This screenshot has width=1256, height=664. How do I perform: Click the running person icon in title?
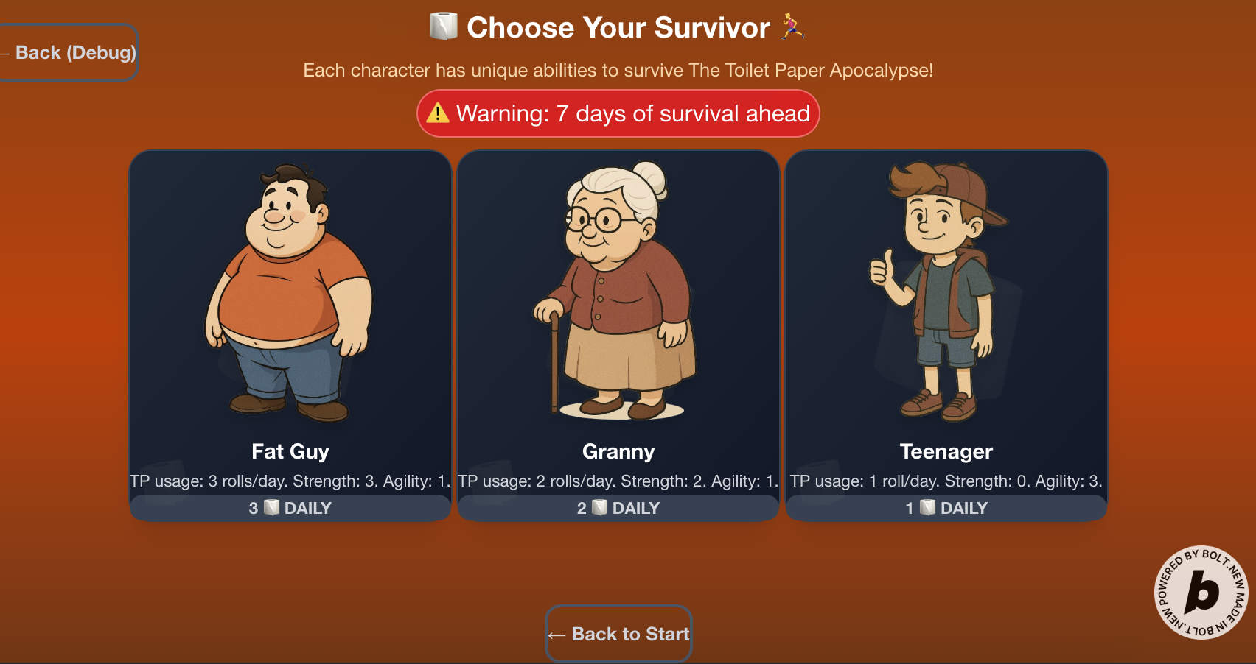[x=792, y=27]
